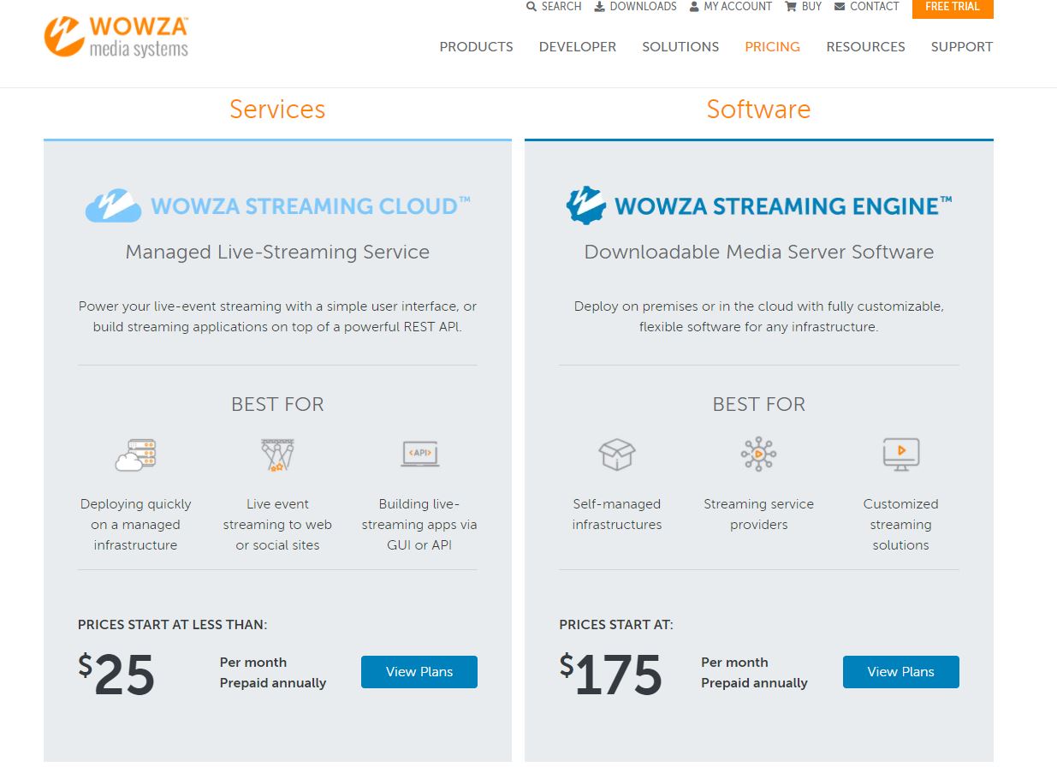The height and width of the screenshot is (779, 1057).
Task: View Plans for Wowza Streaming Cloud
Action: (419, 672)
